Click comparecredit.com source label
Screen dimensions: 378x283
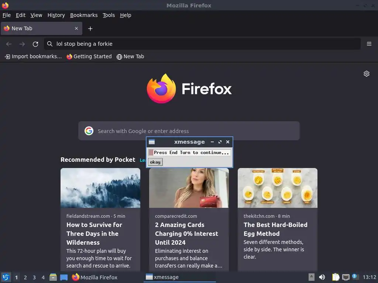[x=176, y=216]
